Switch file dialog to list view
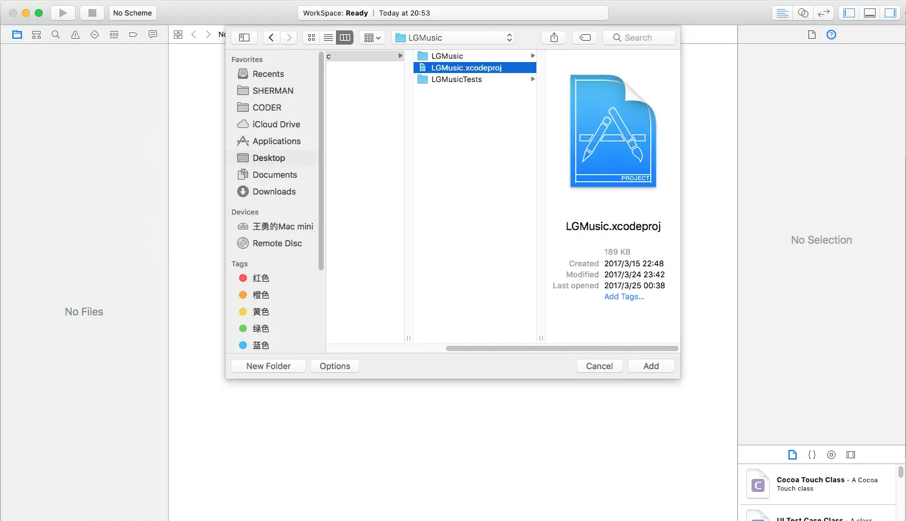 [x=328, y=37]
